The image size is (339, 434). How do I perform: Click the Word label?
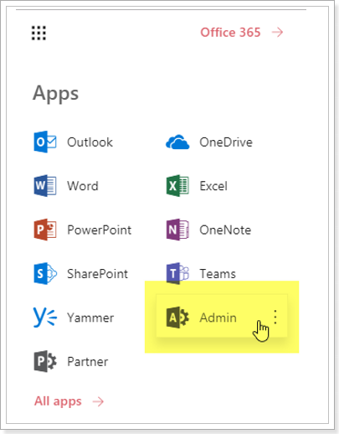pos(83,186)
